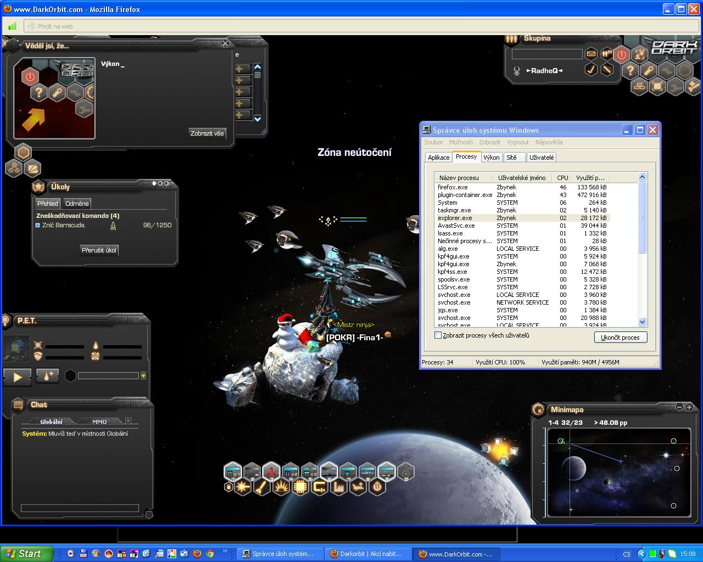
Task: Launch the P.E.T. with play button
Action: coord(17,376)
